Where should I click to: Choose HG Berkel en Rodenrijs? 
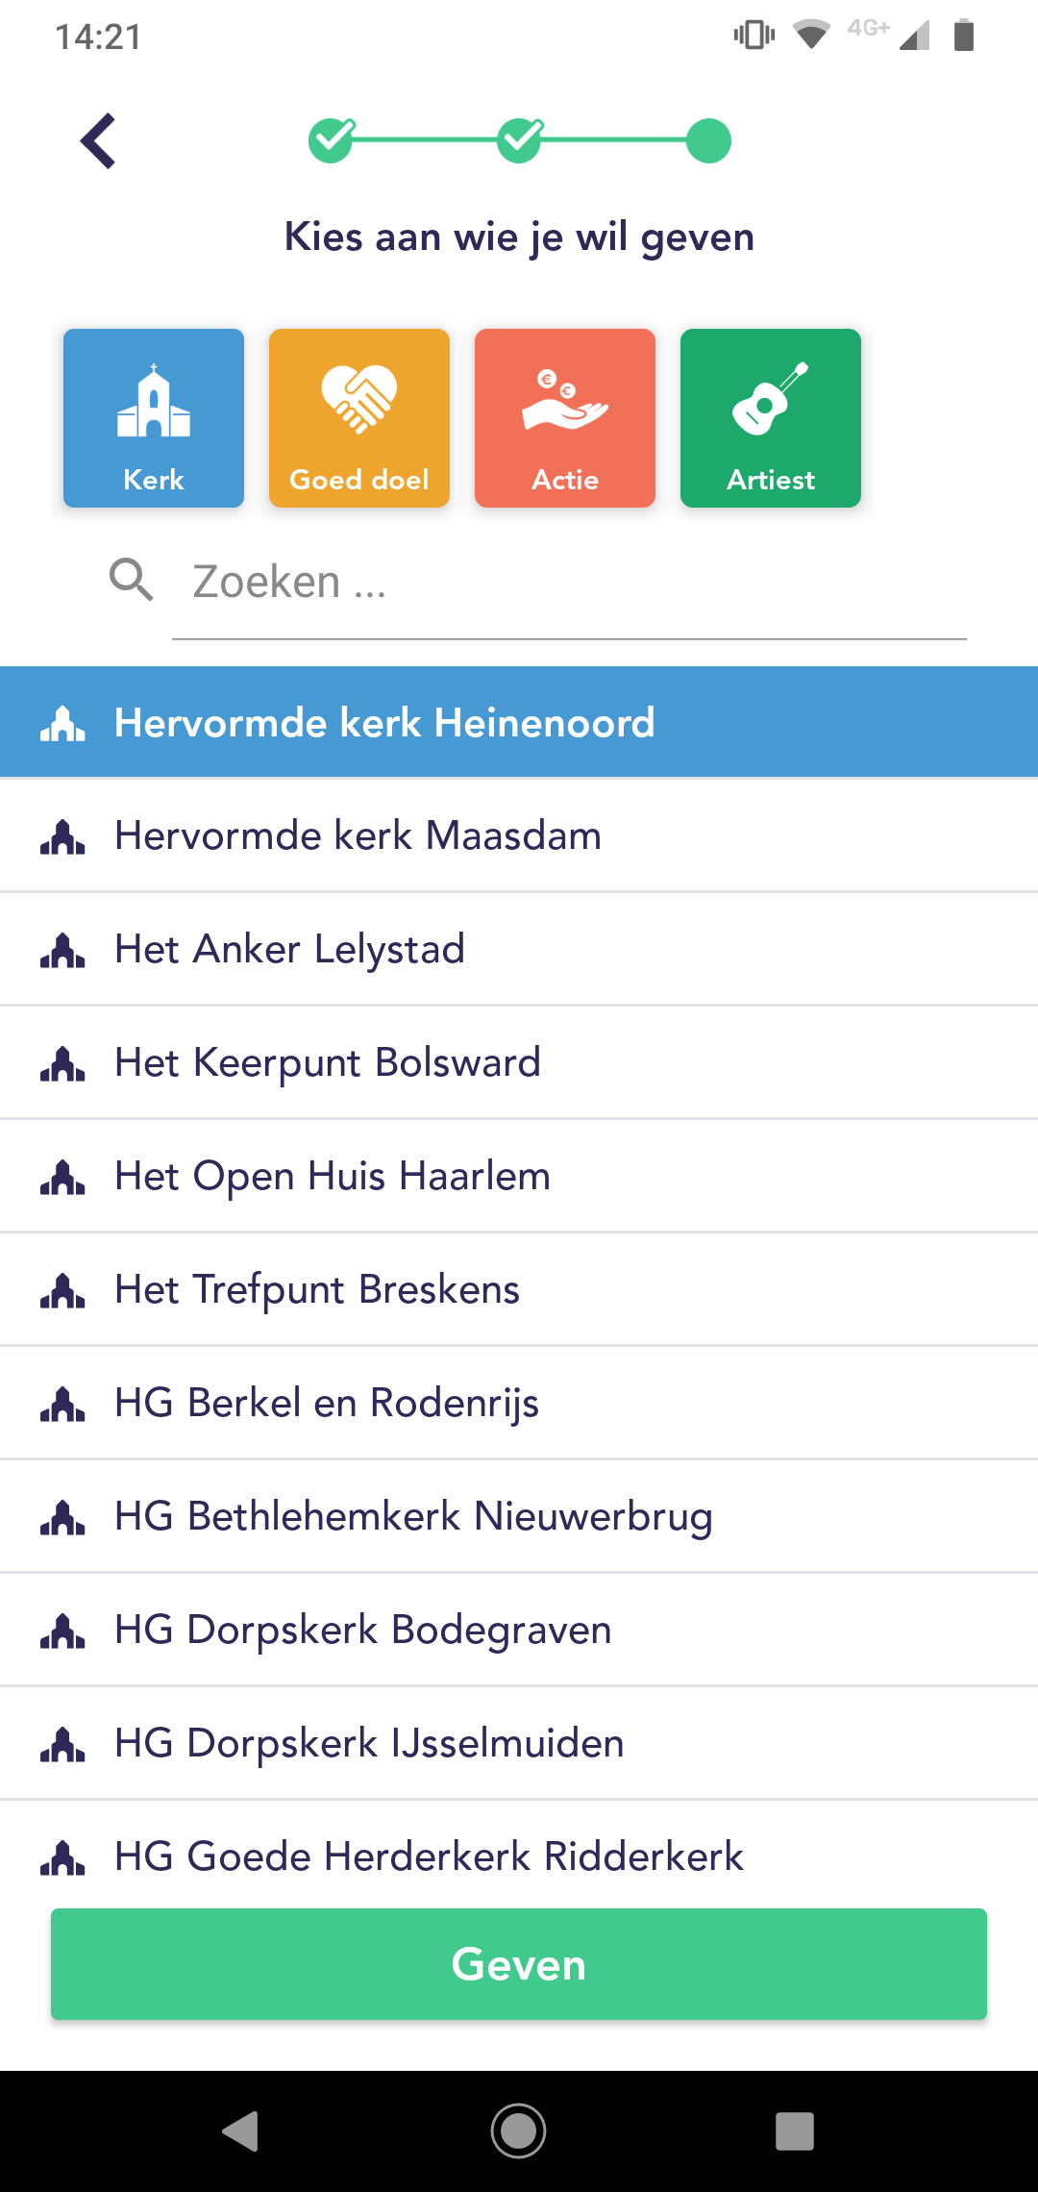(x=519, y=1403)
